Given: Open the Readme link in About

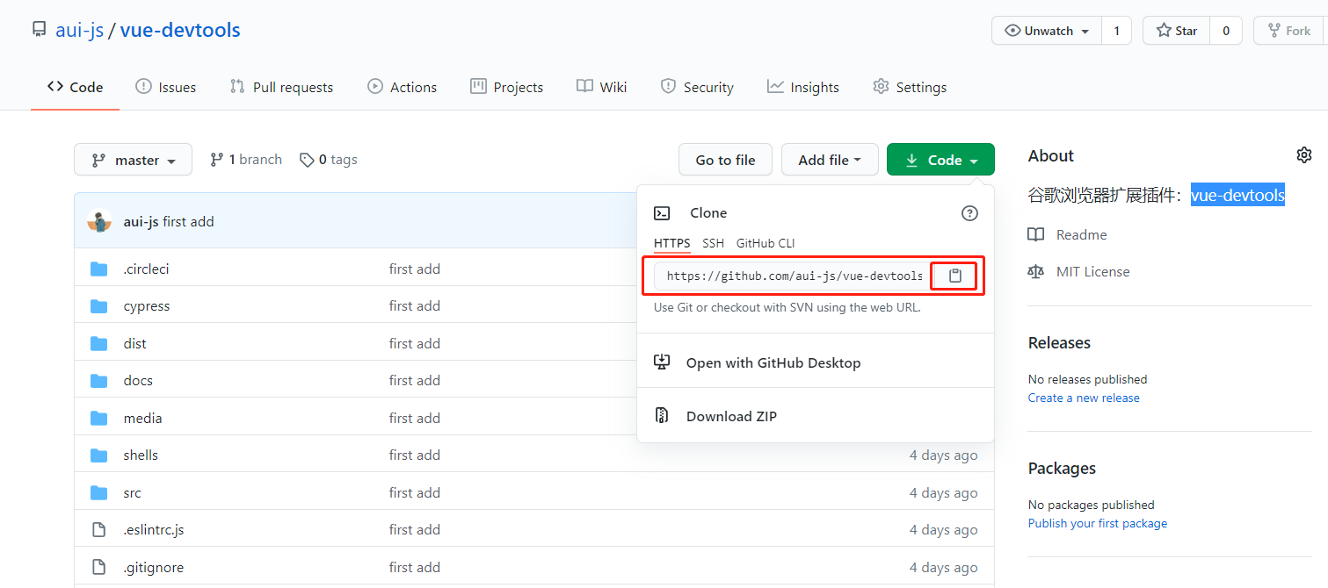Looking at the screenshot, I should [x=1081, y=234].
